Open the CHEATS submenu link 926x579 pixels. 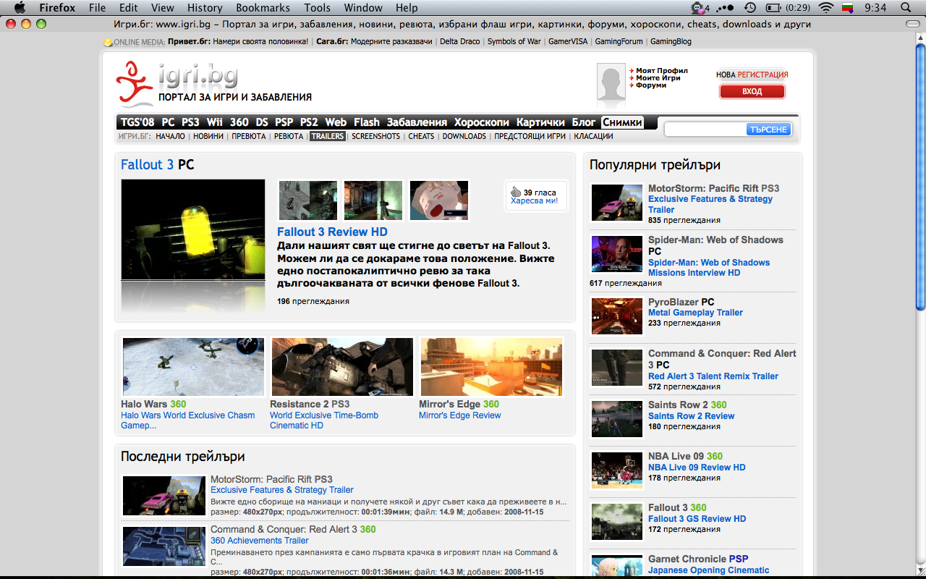(421, 136)
